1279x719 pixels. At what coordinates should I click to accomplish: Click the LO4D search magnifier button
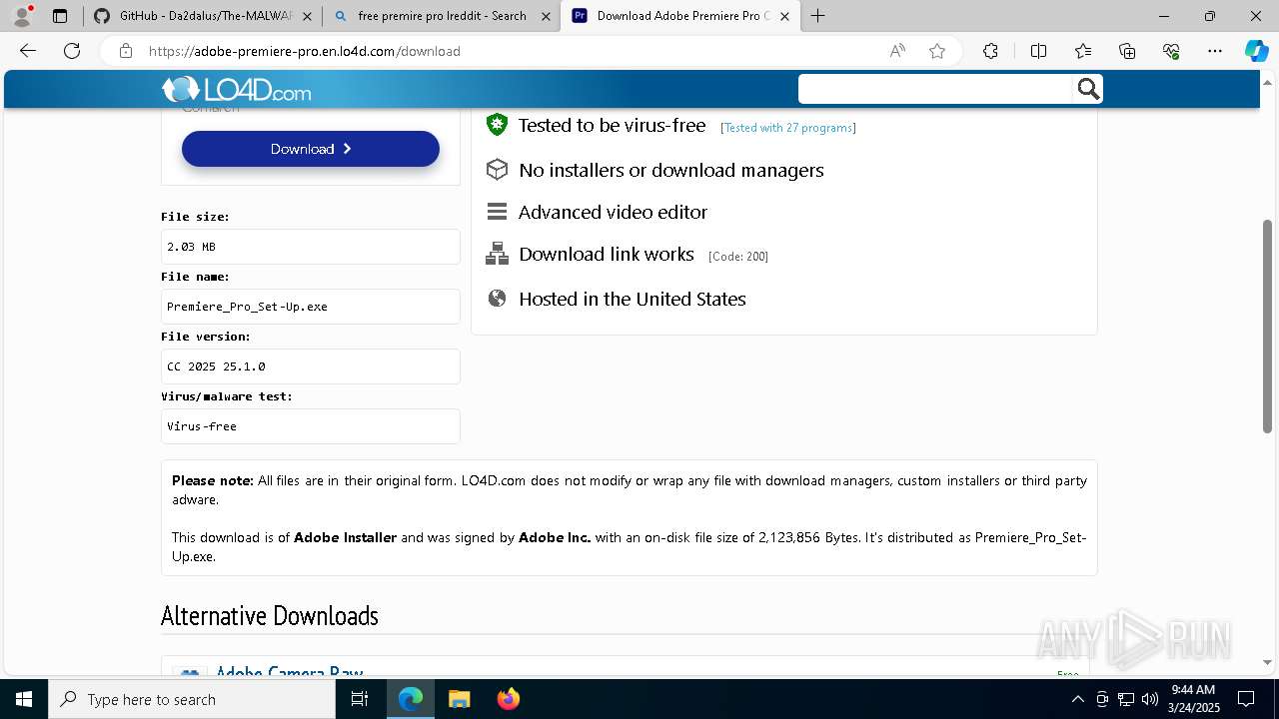[1088, 89]
